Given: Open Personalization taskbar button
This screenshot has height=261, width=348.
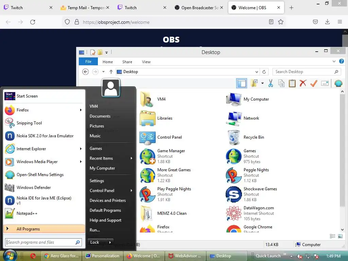Looking at the screenshot, I should click(102, 256).
